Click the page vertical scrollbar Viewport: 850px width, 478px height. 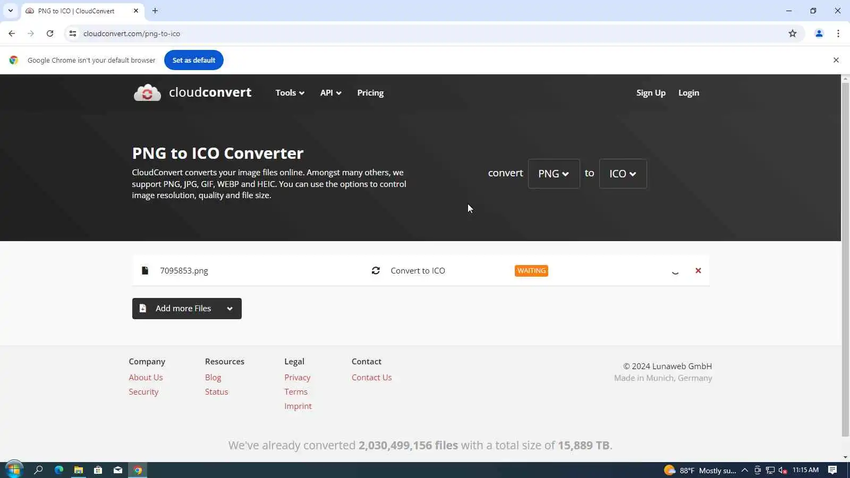tap(845, 259)
